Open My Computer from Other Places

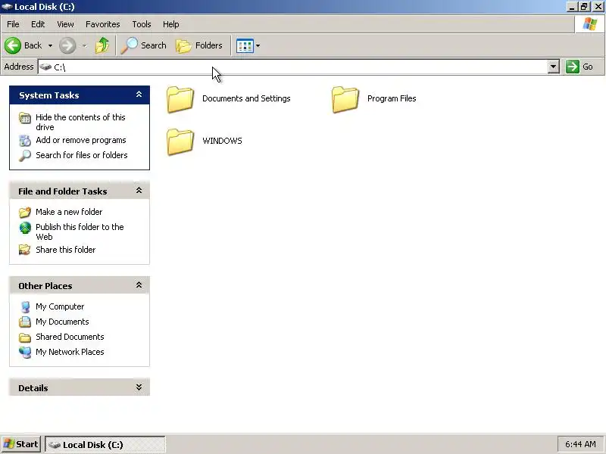pos(60,306)
